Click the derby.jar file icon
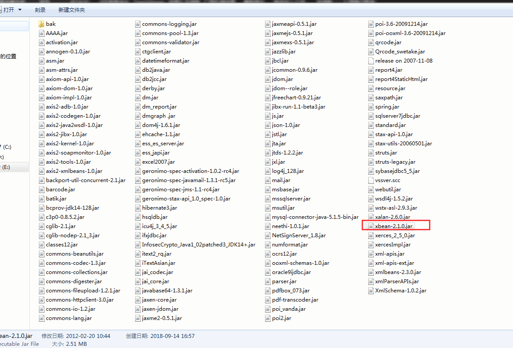513x348 pixels. (138, 88)
